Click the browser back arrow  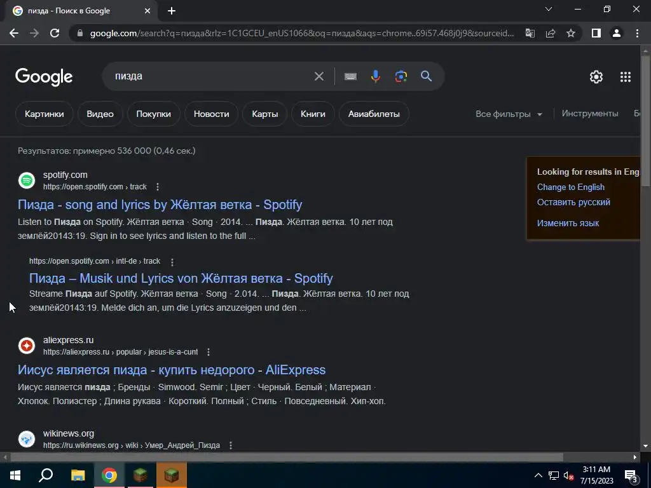(x=14, y=33)
